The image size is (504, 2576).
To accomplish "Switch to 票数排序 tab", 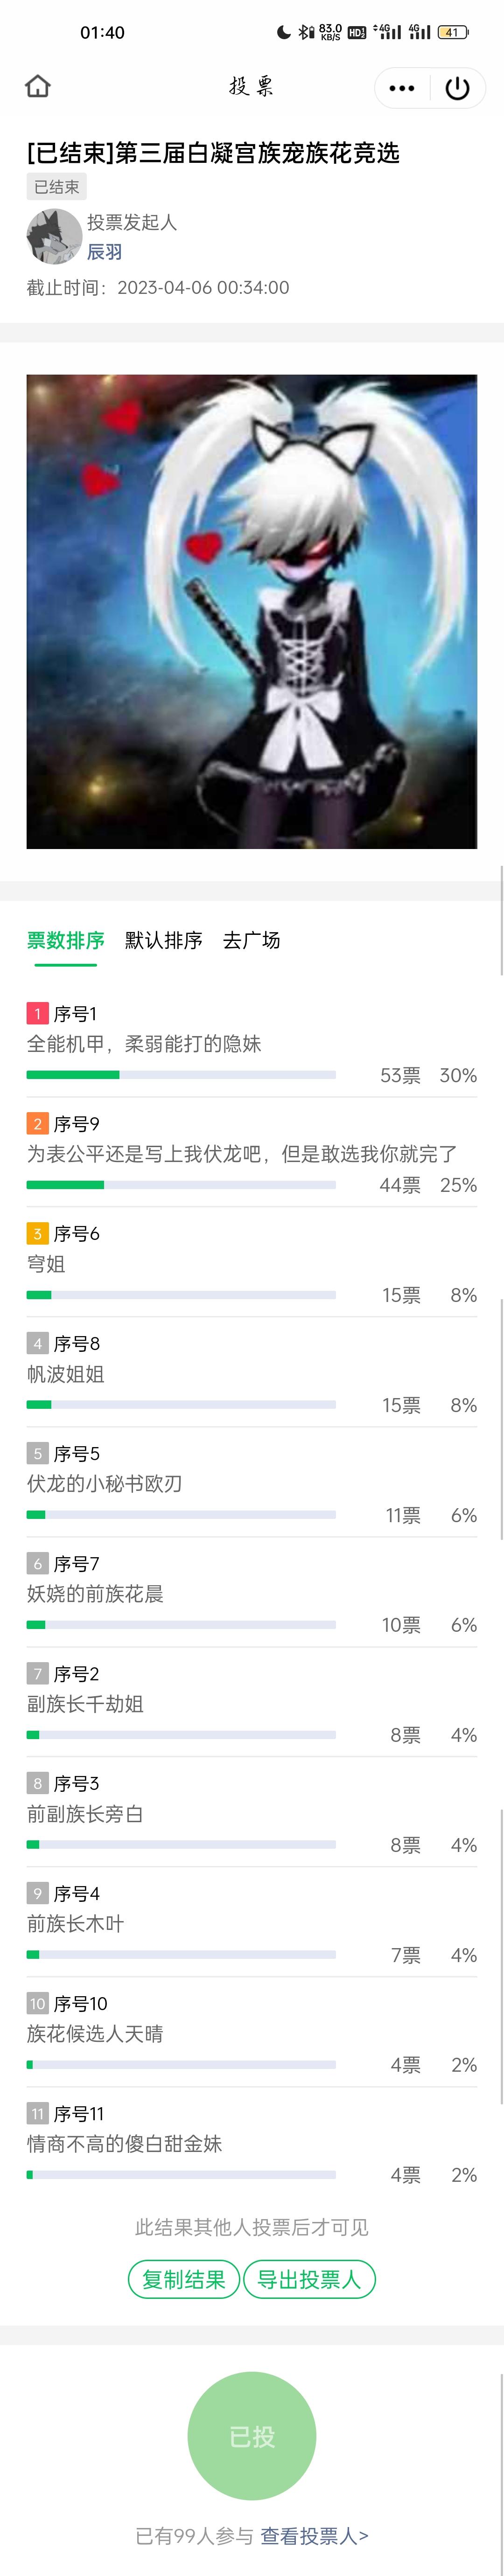I will [x=66, y=940].
